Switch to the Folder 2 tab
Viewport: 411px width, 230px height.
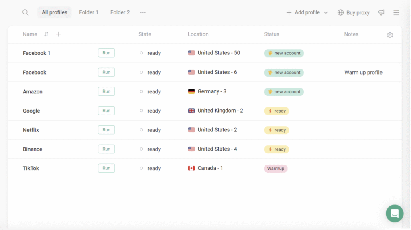(120, 12)
